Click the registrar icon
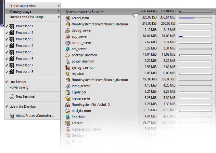The width and height of the screenshot is (216, 153). (68, 74)
